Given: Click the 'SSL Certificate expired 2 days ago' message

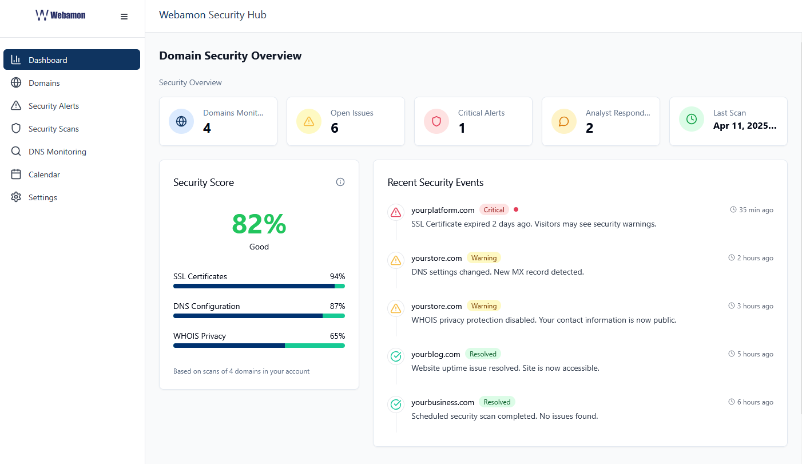Looking at the screenshot, I should point(534,224).
